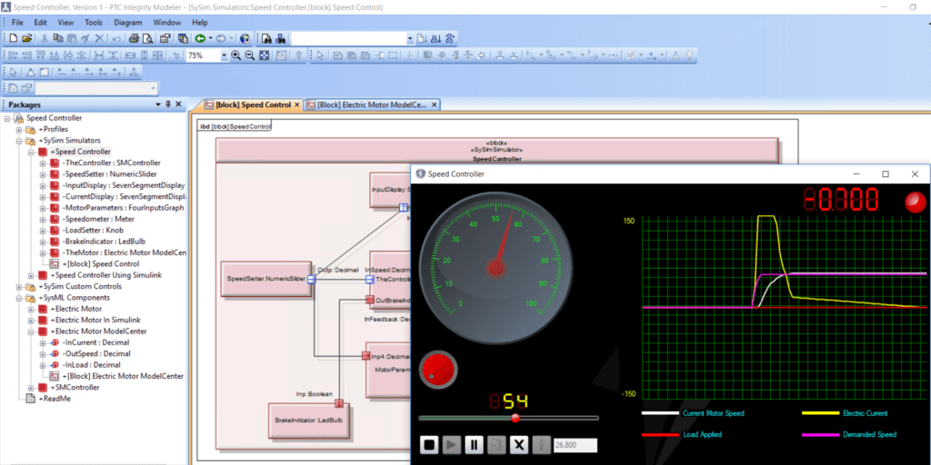Click the Delete X toolbar icon
This screenshot has width=931, height=465.
[x=99, y=38]
